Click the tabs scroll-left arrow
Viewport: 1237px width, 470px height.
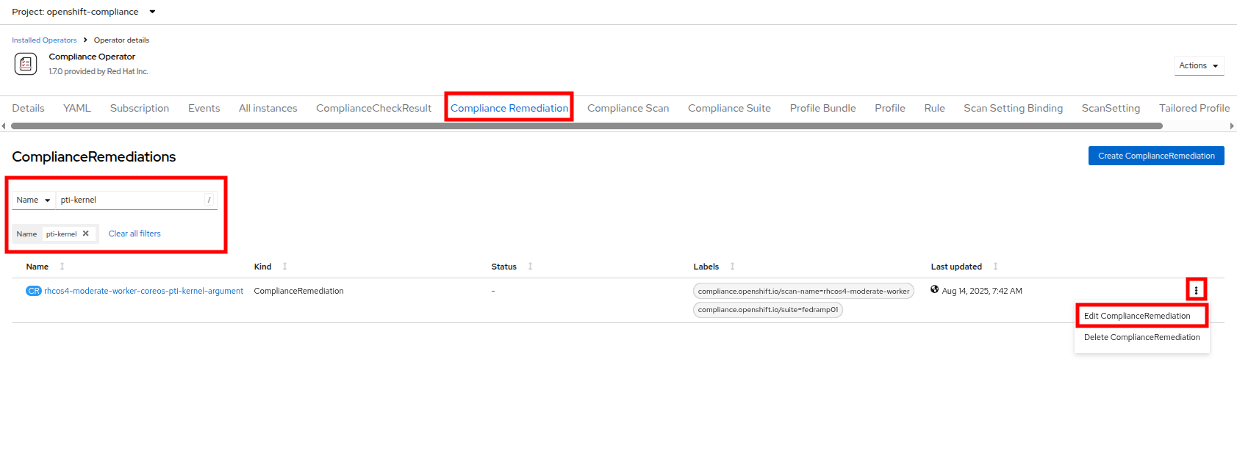click(4, 126)
